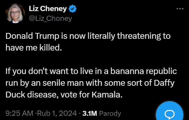Click the words 'Donald Trump' in the post
The width and height of the screenshot is (189, 120).
click(x=33, y=36)
